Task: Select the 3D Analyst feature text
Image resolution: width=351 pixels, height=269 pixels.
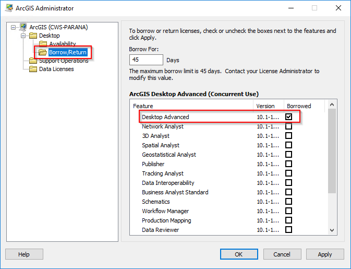Action: tap(155, 136)
